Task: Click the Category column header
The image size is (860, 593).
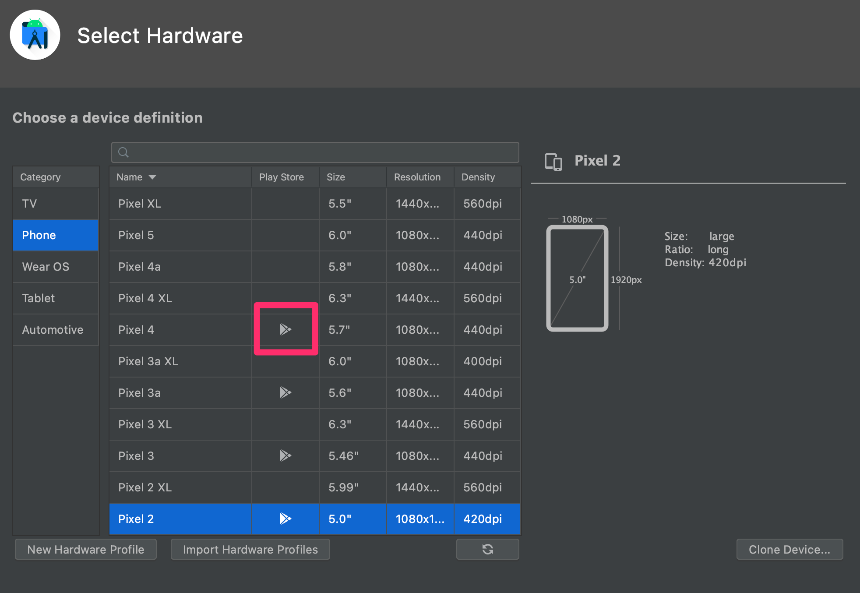Action: coord(56,177)
